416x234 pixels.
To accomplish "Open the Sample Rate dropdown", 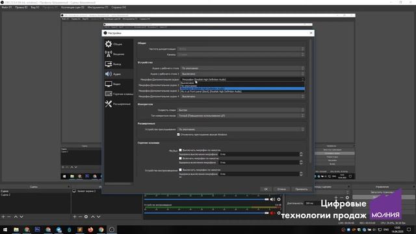I will [x=241, y=49].
